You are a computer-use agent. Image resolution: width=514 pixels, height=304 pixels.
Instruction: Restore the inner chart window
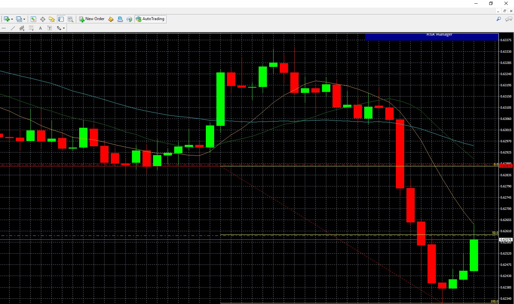pos(504,11)
